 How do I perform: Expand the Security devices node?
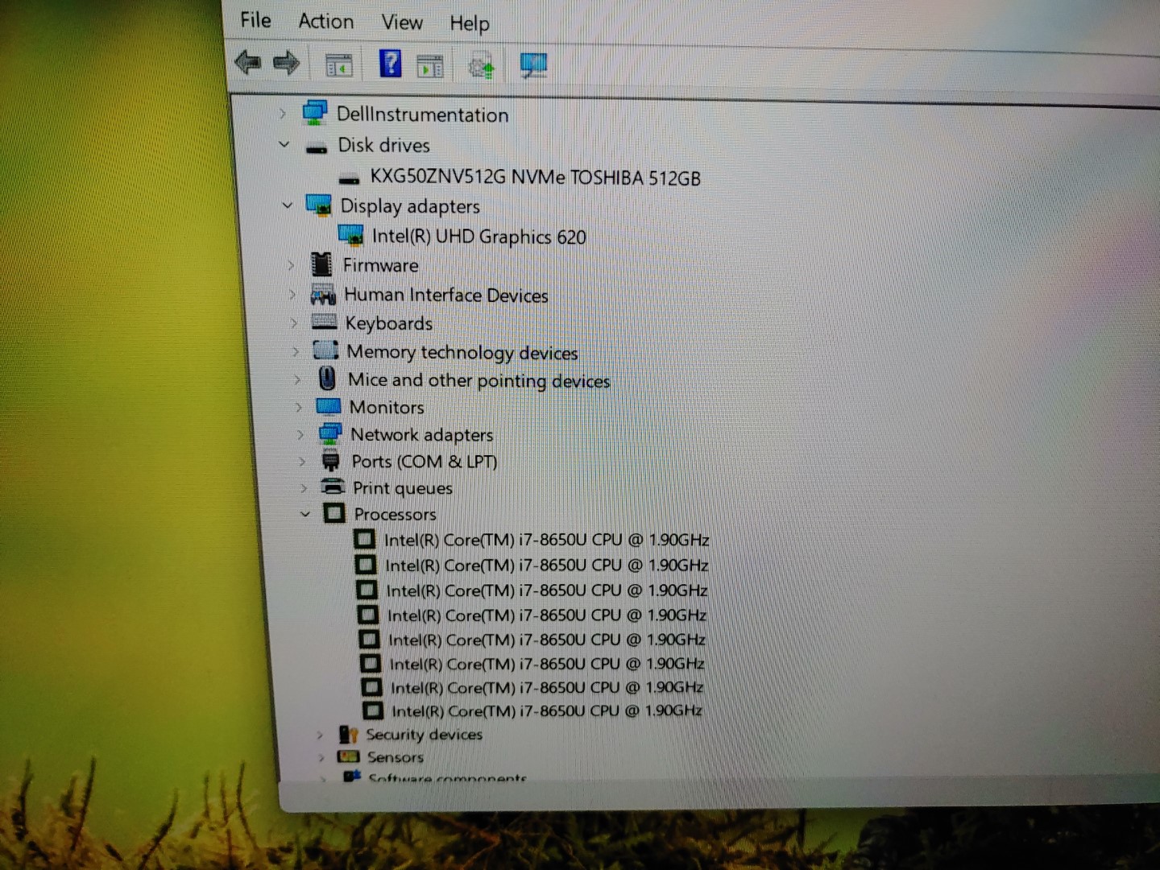(320, 735)
